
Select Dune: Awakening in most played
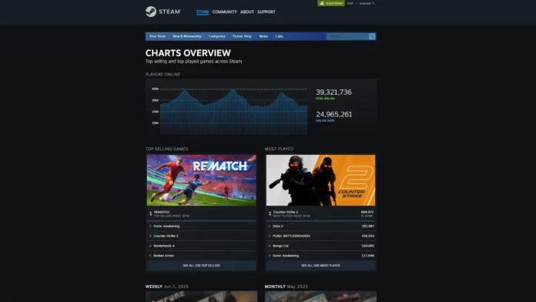pyautogui.click(x=320, y=256)
